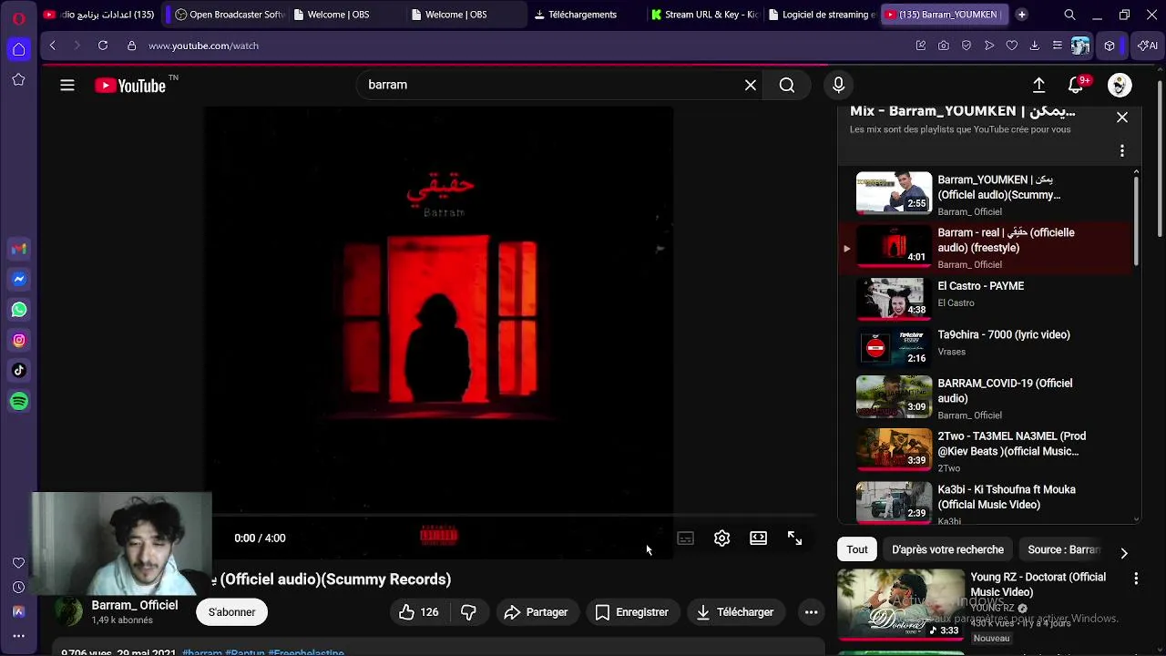The width and height of the screenshot is (1166, 656).
Task: Toggle theater mode in player
Action: [759, 538]
